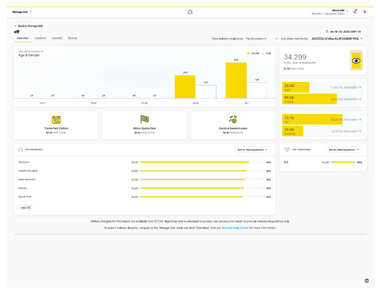
Task: Open the date range picker
Action: pyautogui.click(x=344, y=31)
